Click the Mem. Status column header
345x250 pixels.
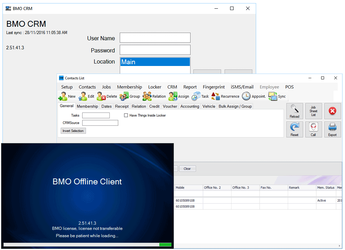tap(326, 187)
